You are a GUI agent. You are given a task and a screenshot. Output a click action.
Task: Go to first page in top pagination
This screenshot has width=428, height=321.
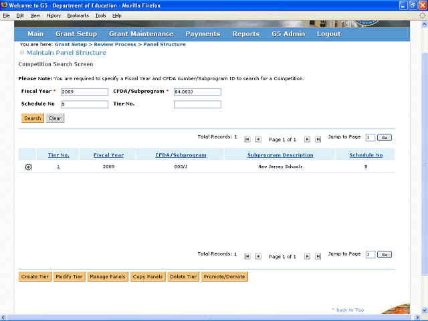pos(247,140)
